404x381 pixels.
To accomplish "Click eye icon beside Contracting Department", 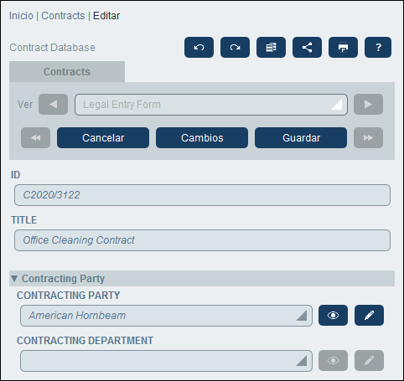I will (333, 361).
